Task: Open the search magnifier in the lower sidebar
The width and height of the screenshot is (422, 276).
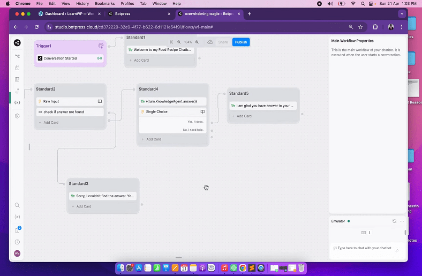Action: pyautogui.click(x=17, y=205)
